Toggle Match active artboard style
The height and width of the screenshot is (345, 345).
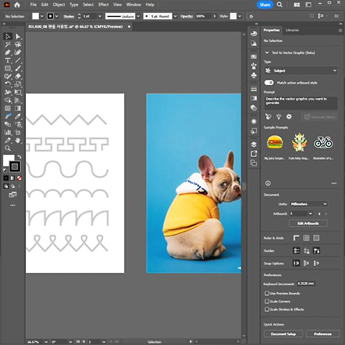click(269, 83)
